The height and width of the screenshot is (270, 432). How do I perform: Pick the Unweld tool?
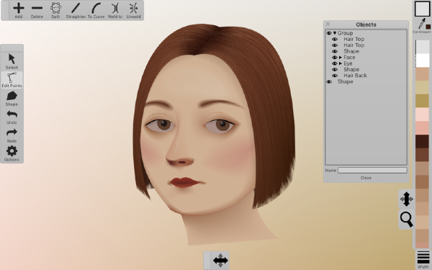[x=133, y=10]
